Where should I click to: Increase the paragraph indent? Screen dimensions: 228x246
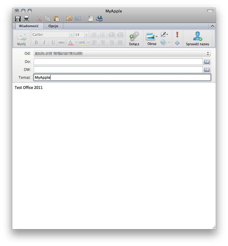(x=120, y=35)
